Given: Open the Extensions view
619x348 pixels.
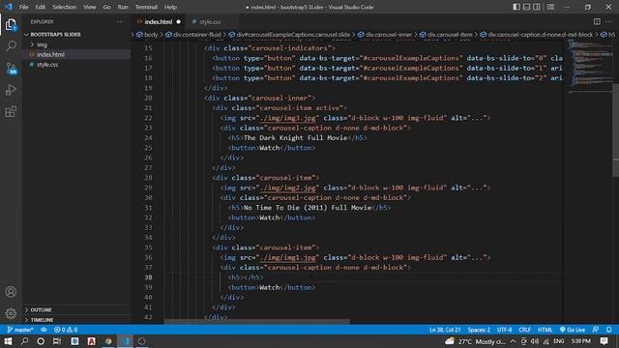Looking at the screenshot, I should click(x=11, y=112).
